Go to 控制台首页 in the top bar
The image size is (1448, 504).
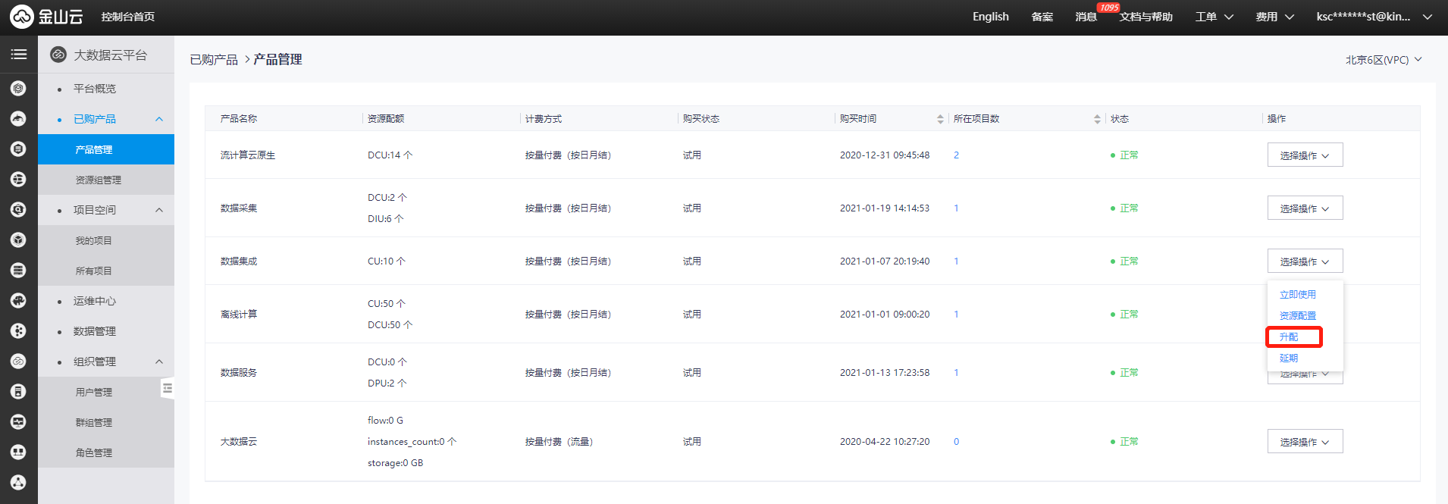click(x=128, y=17)
